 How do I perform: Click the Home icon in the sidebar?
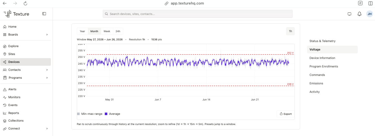[5, 27]
